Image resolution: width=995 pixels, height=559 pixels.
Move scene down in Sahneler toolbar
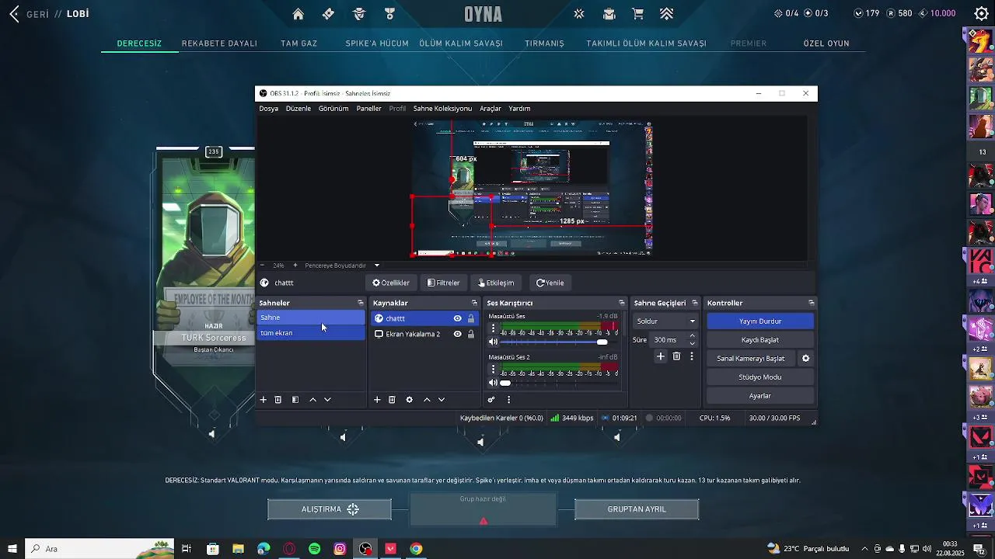(327, 400)
